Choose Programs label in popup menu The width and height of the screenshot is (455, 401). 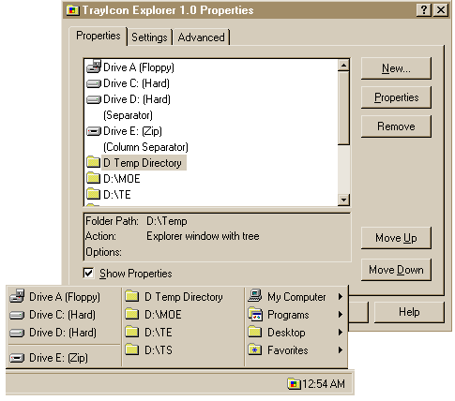[288, 315]
